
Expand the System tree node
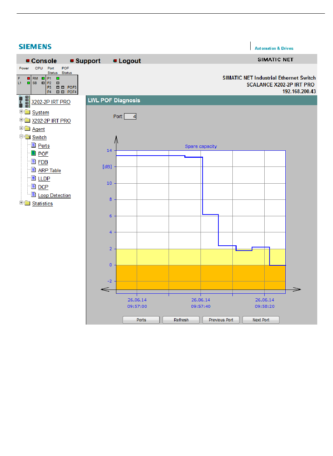(x=21, y=112)
